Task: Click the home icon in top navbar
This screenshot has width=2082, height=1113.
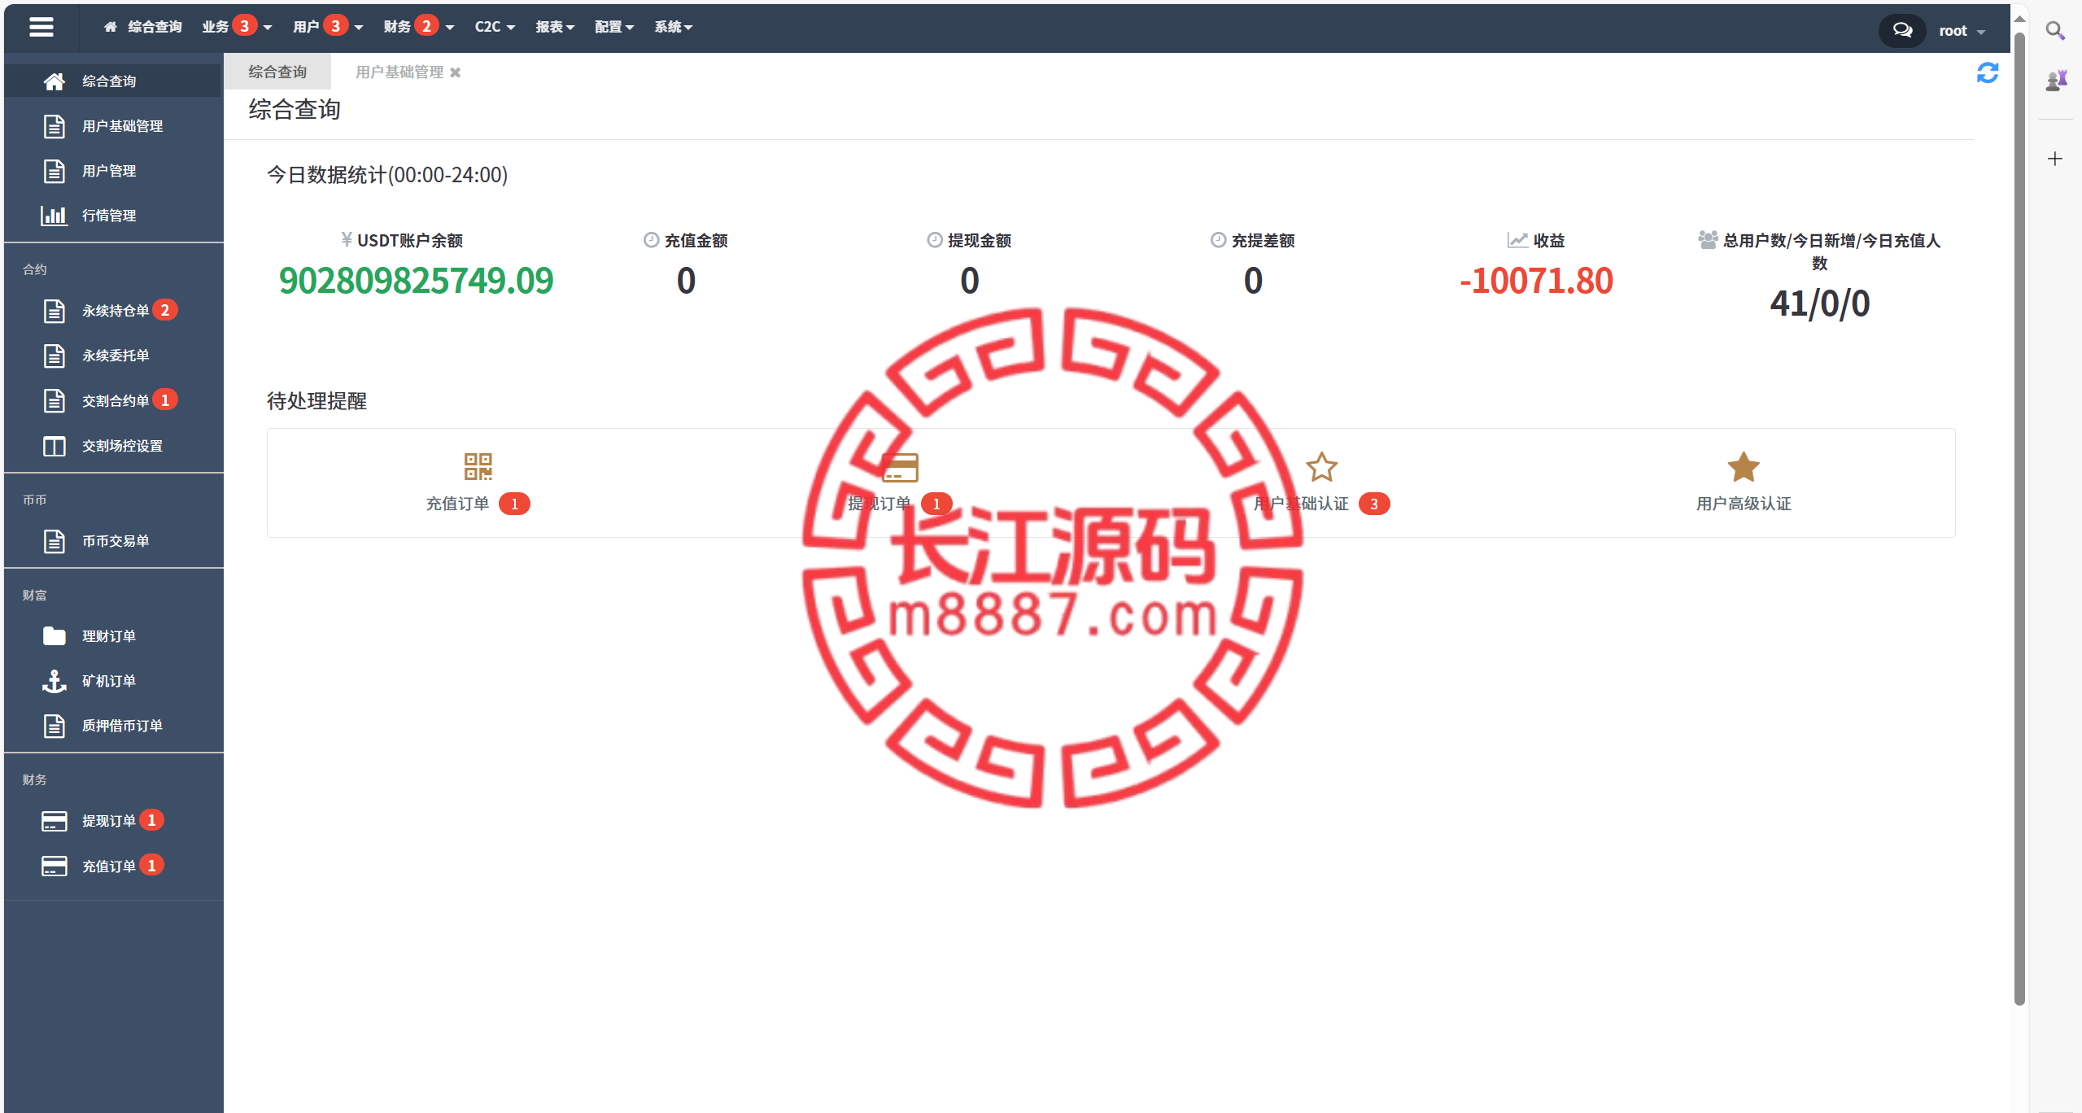Action: point(110,27)
